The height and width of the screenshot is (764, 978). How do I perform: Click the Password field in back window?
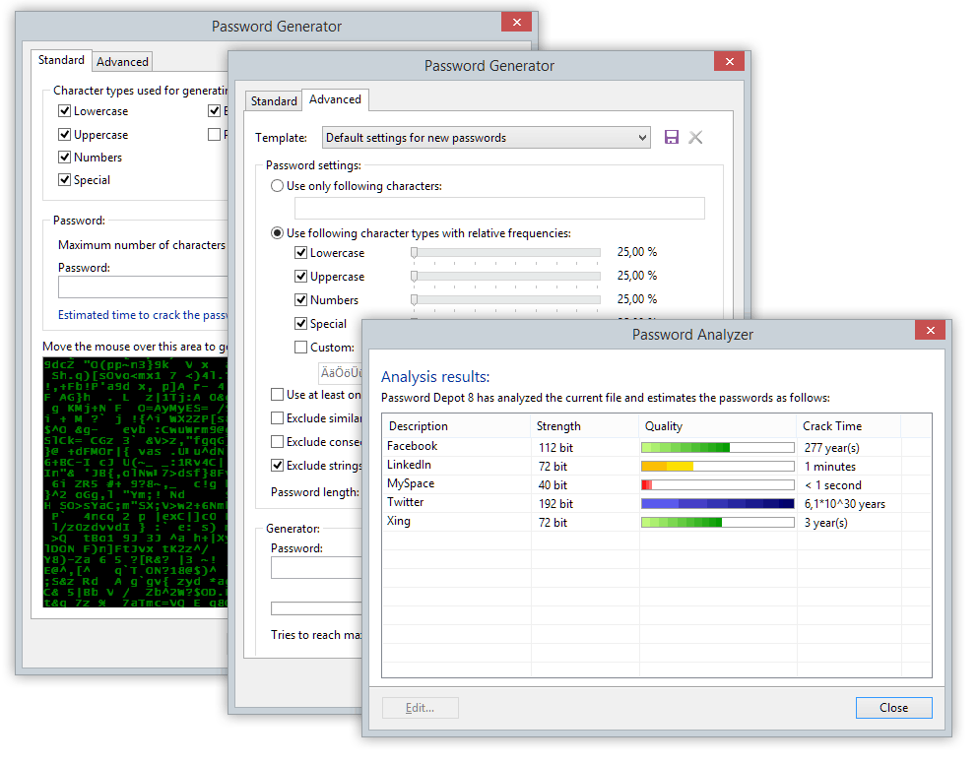[x=143, y=286]
